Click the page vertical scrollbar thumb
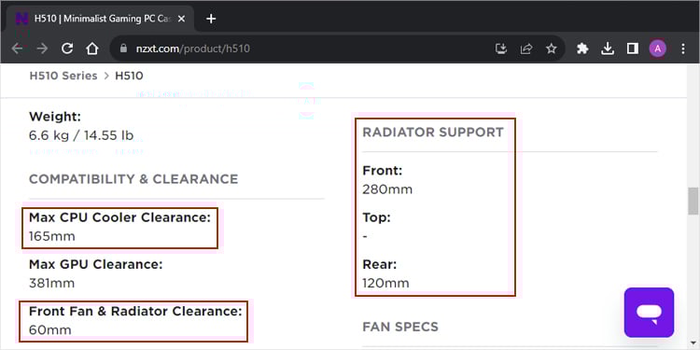This screenshot has height=350, width=700. pyautogui.click(x=693, y=202)
